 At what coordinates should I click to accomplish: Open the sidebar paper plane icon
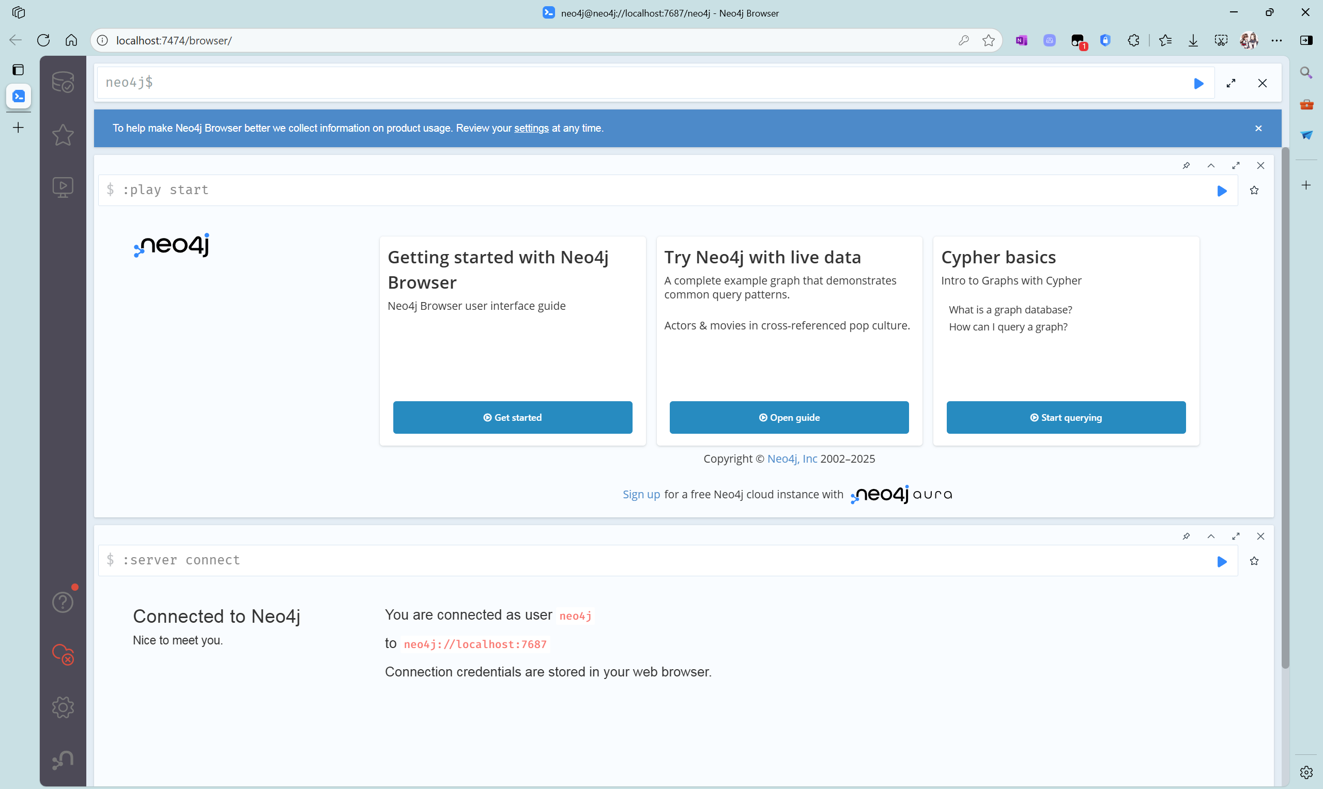click(x=1306, y=135)
